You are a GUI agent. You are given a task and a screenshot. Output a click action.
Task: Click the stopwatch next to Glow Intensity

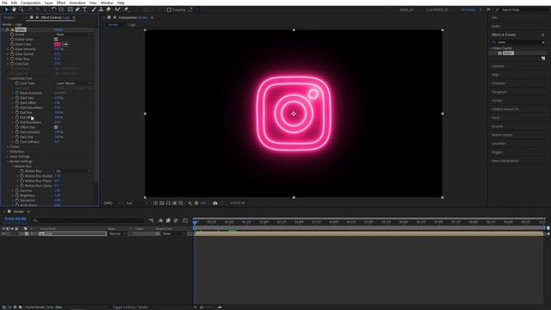point(12,49)
